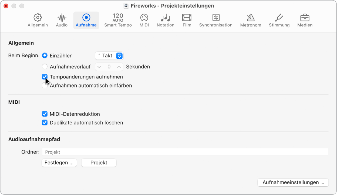This screenshot has height=195, width=337.
Task: Open the 1 Takt dropdown
Action: pos(109,56)
